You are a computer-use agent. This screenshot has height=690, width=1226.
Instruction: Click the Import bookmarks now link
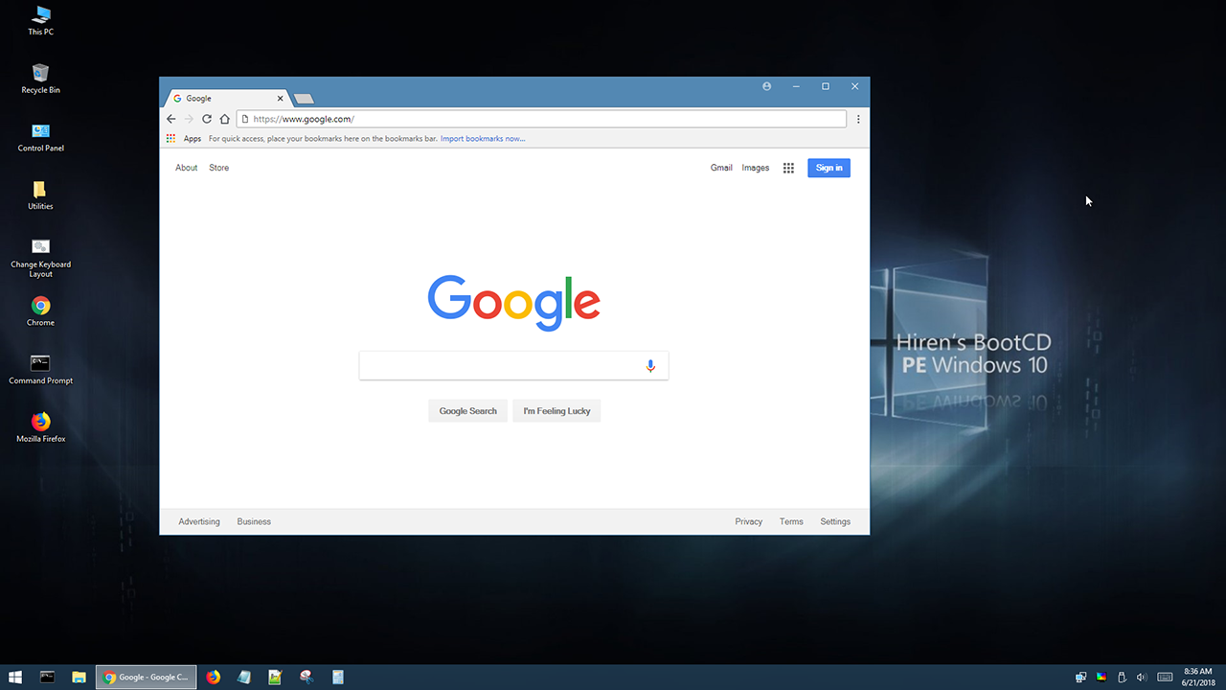(483, 139)
